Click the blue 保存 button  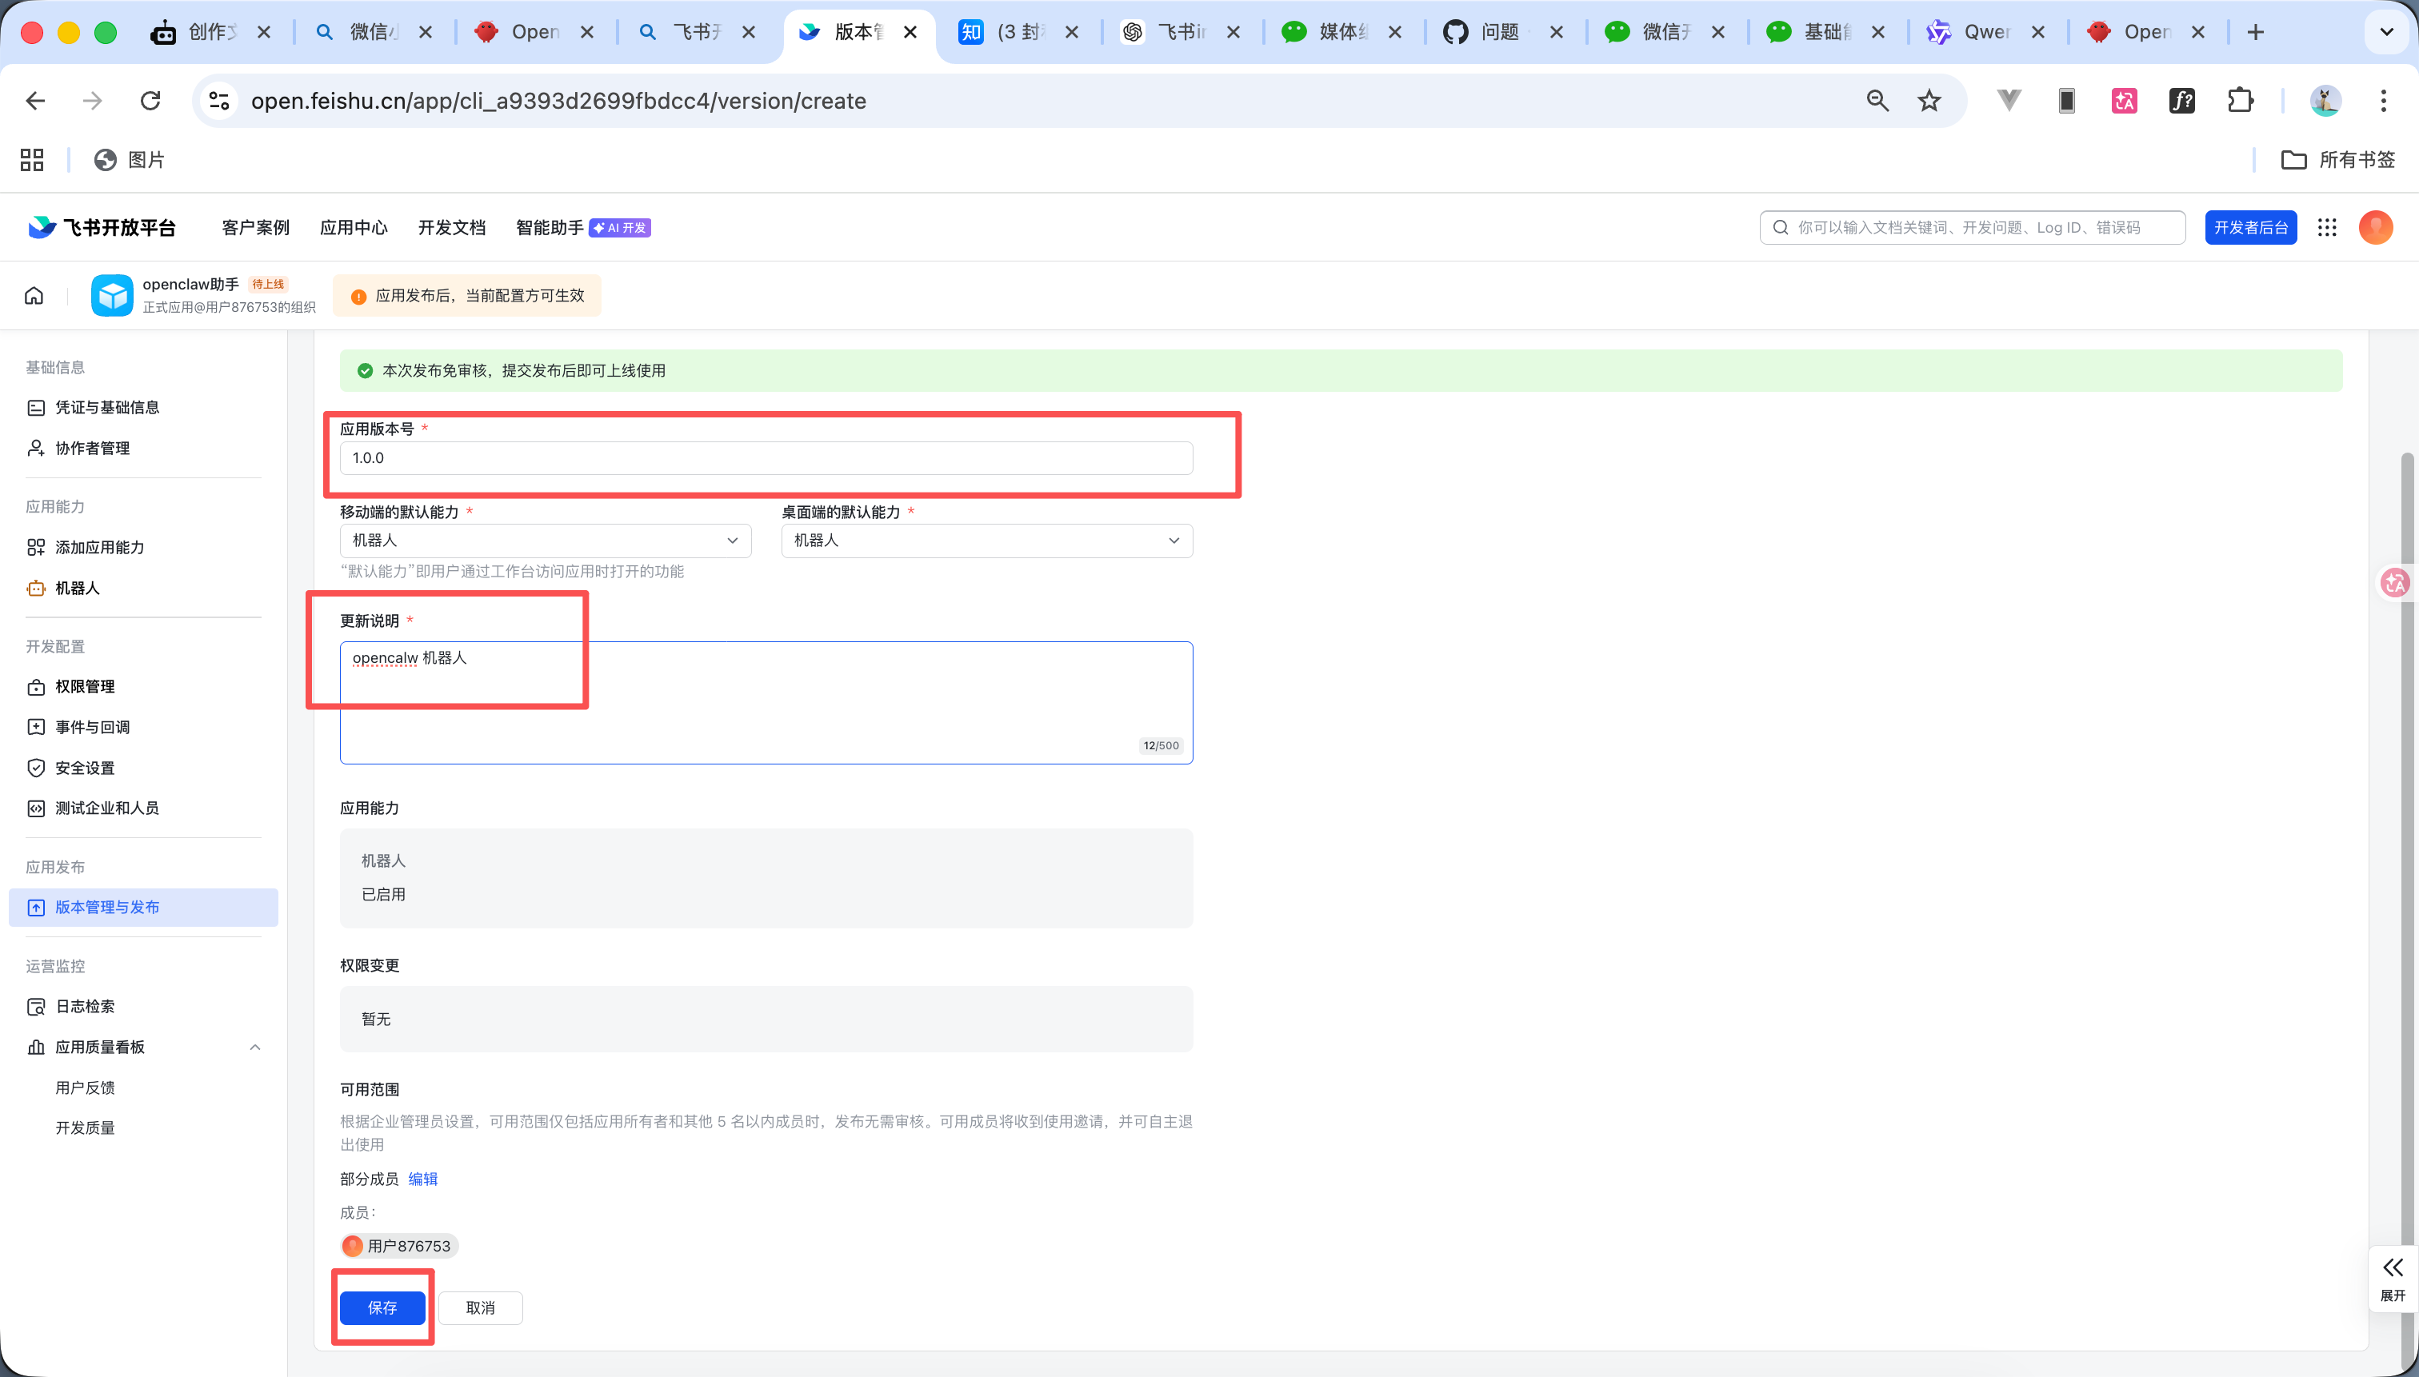382,1308
